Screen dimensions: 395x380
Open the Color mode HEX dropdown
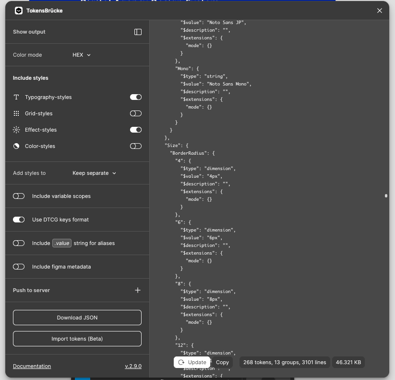(x=81, y=55)
